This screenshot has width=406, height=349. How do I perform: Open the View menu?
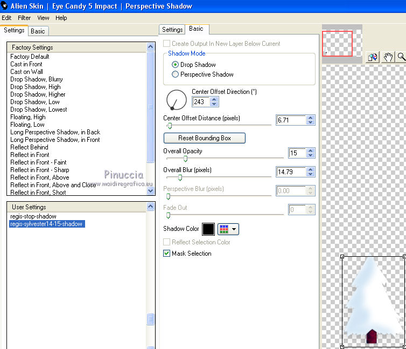(x=43, y=18)
